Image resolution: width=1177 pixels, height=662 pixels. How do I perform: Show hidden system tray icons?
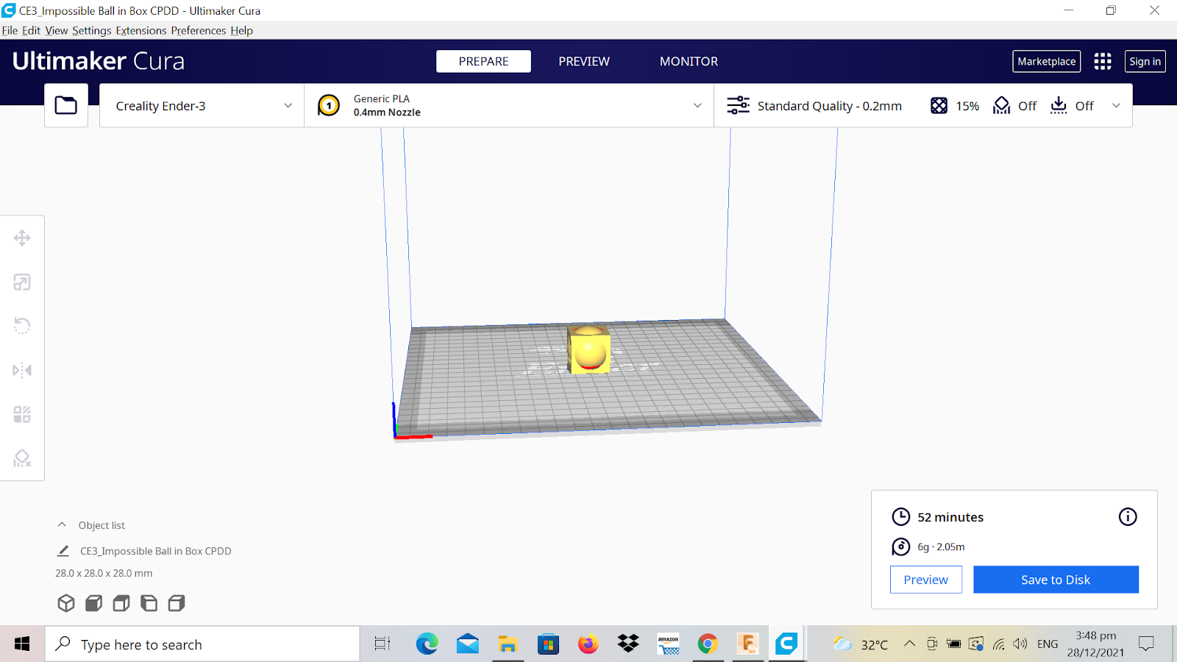[x=909, y=644]
